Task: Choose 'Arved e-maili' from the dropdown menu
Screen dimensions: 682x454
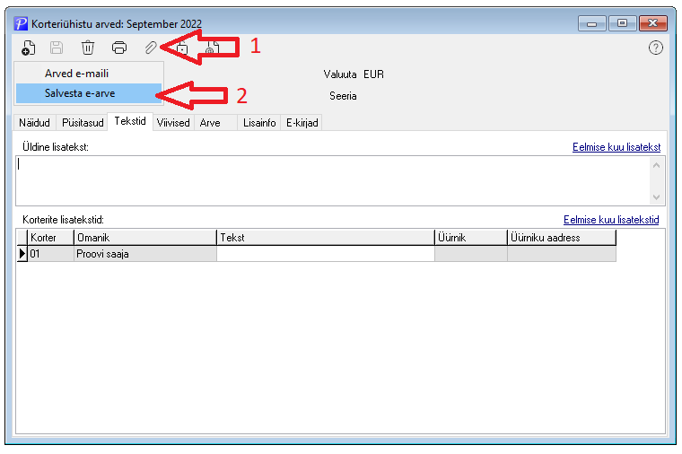Action: (x=89, y=74)
